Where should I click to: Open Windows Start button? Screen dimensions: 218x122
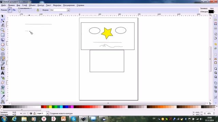(4, 119)
